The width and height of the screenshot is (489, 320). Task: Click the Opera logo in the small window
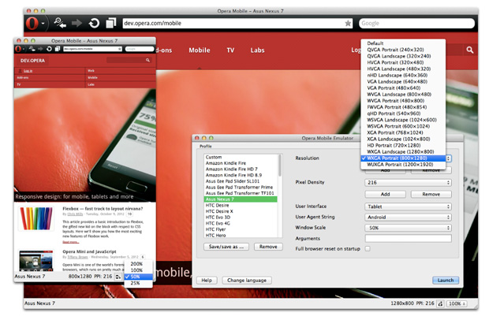[18, 49]
